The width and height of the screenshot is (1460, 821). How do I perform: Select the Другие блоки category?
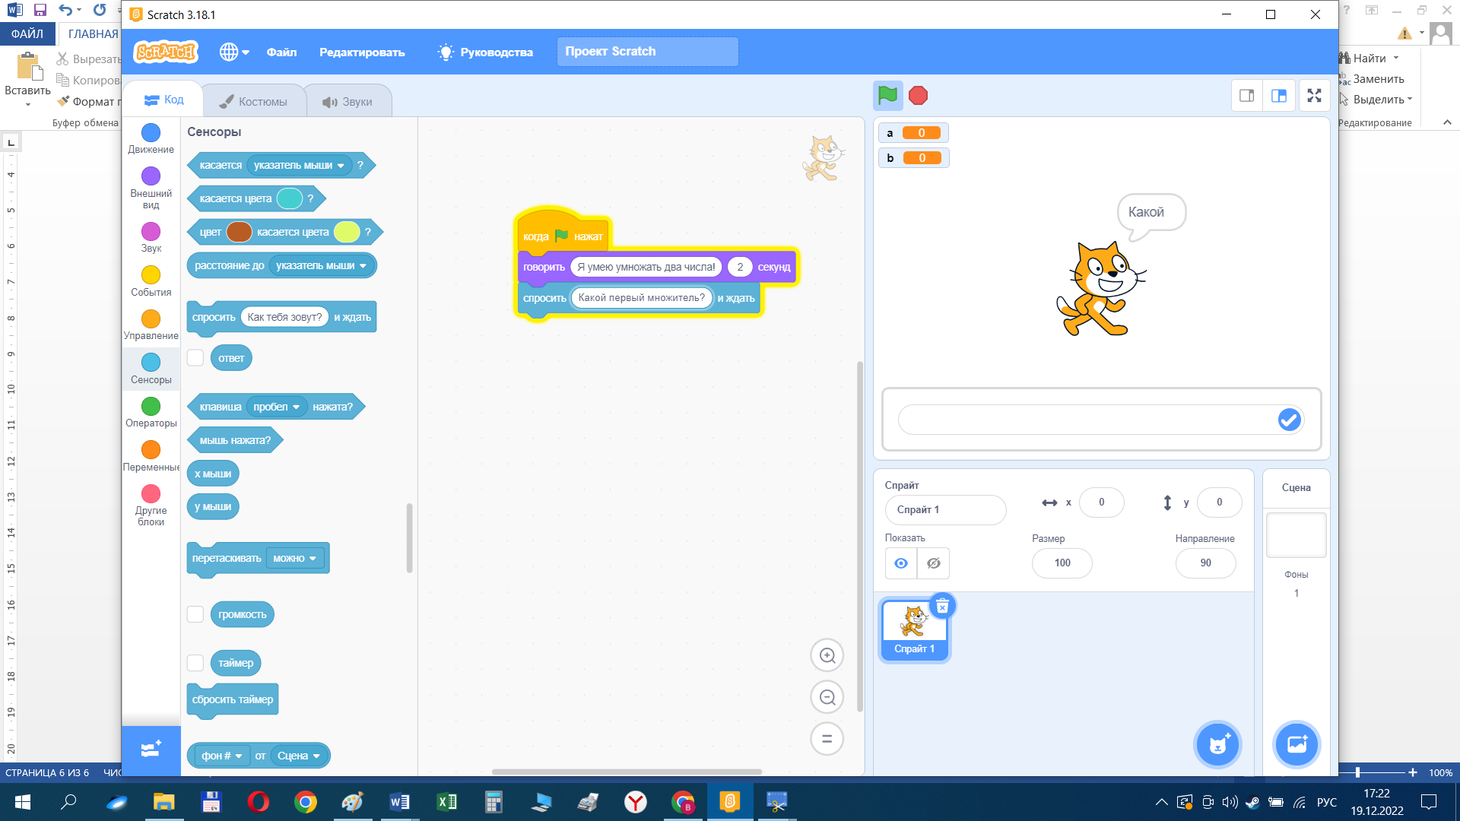151,506
